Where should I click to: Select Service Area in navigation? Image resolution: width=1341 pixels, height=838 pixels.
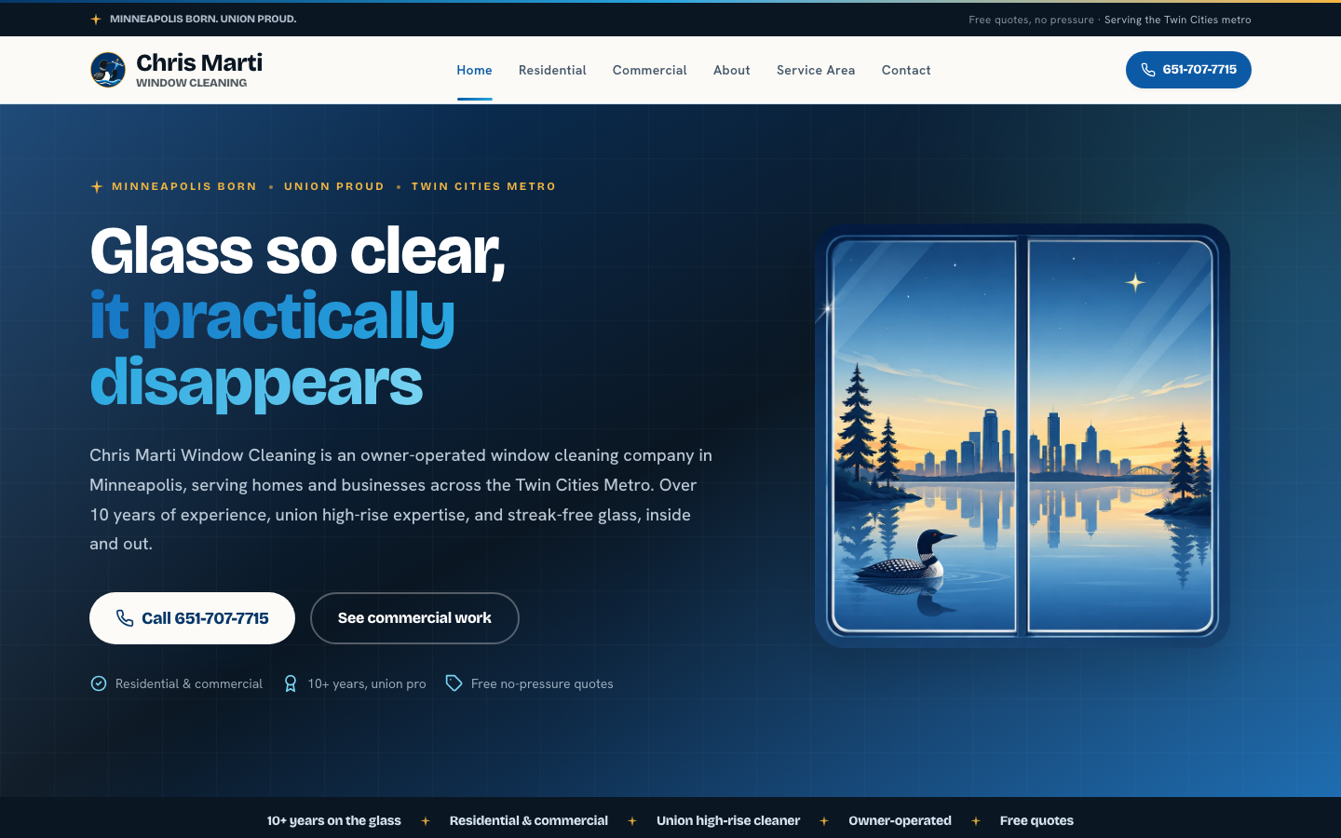point(816,70)
